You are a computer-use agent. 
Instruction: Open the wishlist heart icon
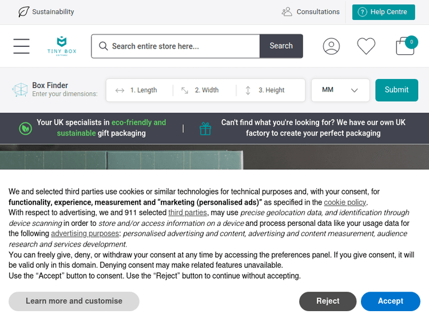[x=366, y=46]
